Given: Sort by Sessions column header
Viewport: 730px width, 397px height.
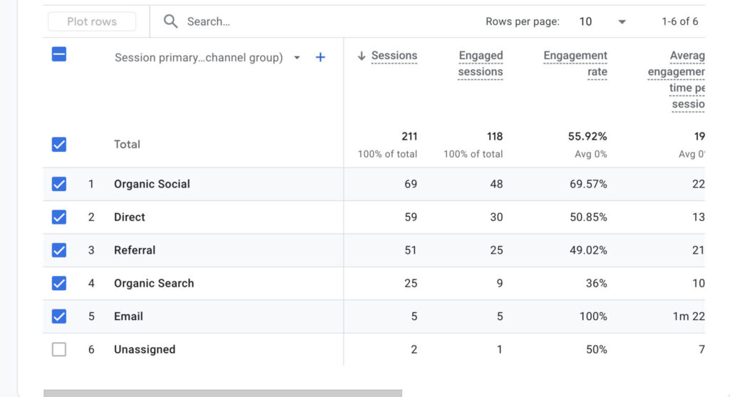Looking at the screenshot, I should pos(394,56).
